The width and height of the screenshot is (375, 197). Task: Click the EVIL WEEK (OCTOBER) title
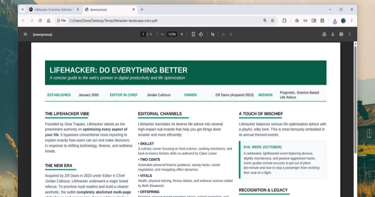click(x=262, y=147)
